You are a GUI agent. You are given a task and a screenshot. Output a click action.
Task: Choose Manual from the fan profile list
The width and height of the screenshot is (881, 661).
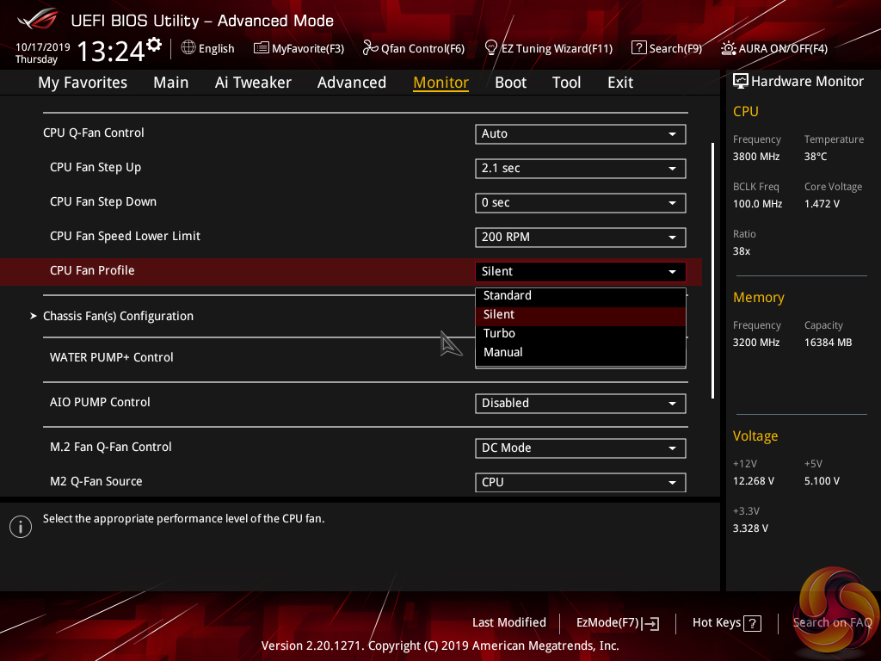point(581,352)
